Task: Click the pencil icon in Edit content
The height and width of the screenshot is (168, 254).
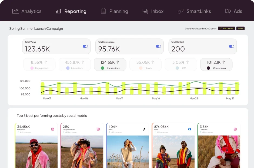Action: [x=220, y=28]
